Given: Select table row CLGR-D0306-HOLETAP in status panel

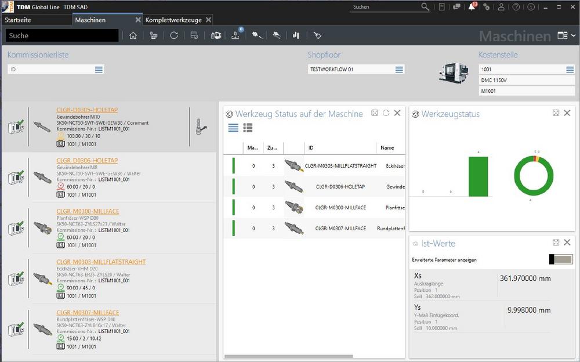Looking at the screenshot, I should tap(314, 187).
